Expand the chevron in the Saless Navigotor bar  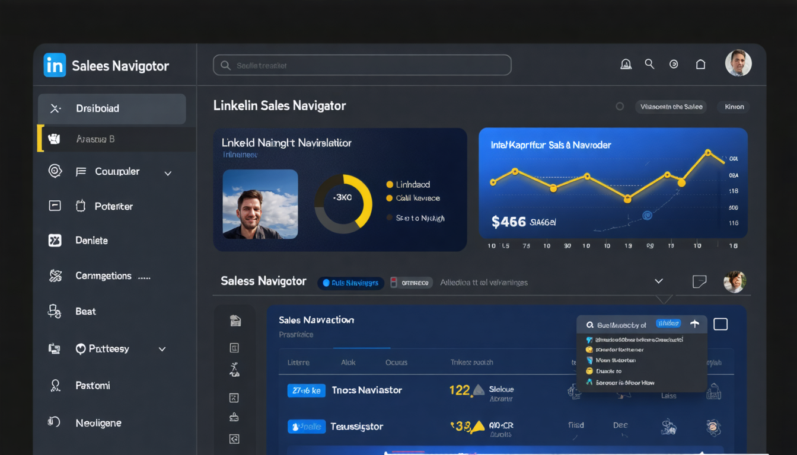click(x=658, y=281)
